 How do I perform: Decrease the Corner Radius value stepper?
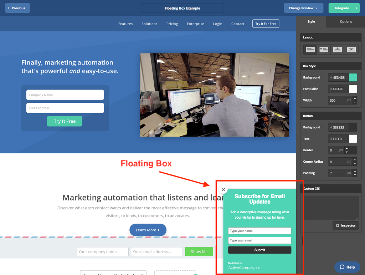pos(355,163)
